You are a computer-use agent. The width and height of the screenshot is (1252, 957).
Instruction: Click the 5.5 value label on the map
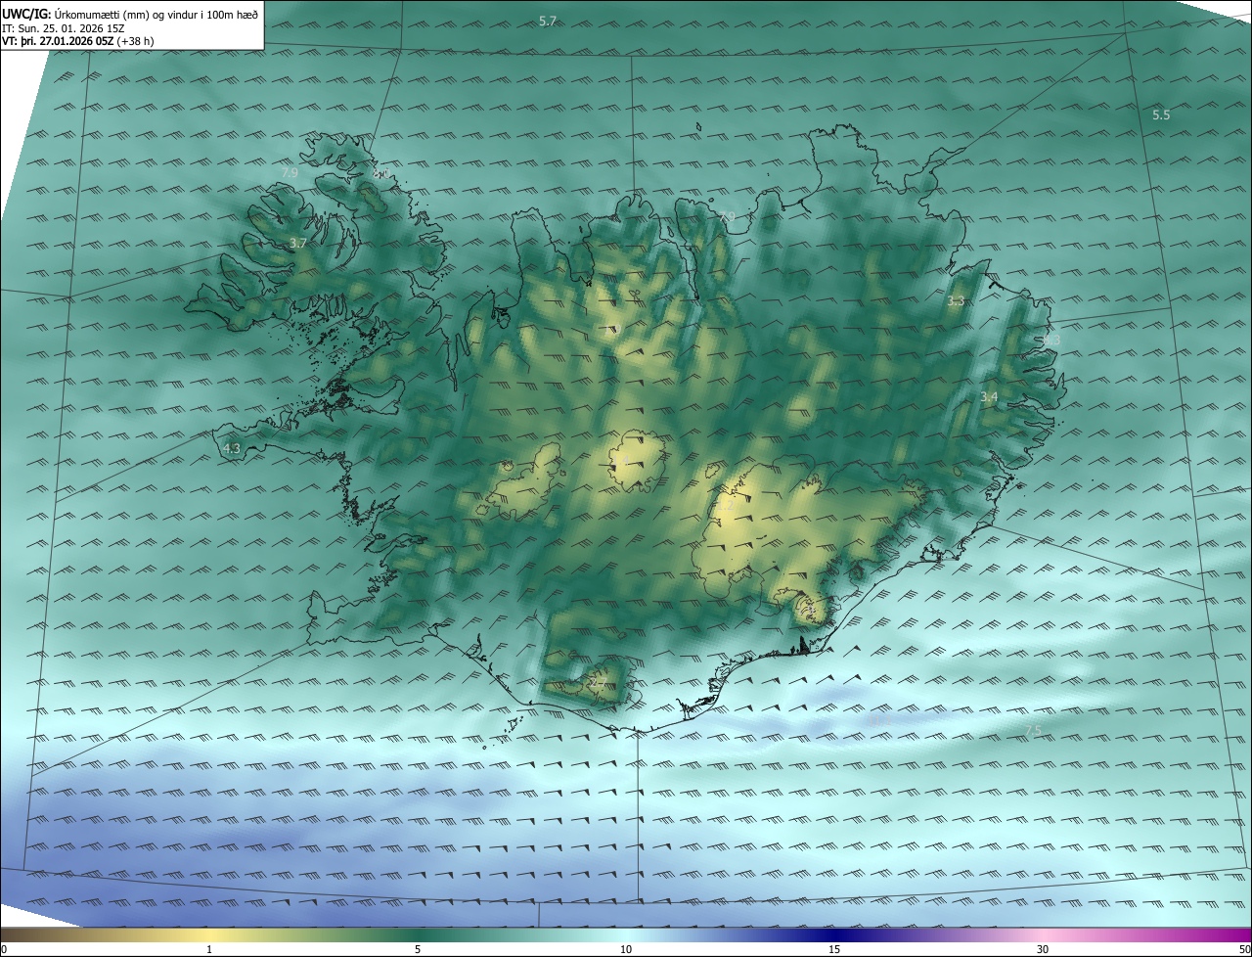[x=1161, y=115]
